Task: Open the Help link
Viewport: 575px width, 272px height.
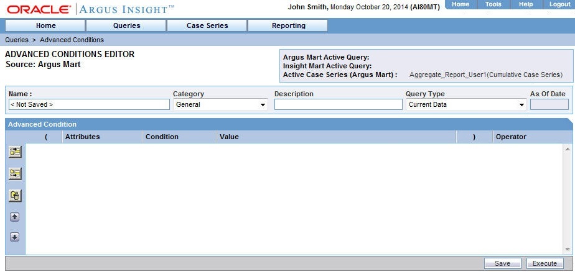Action: [x=525, y=4]
